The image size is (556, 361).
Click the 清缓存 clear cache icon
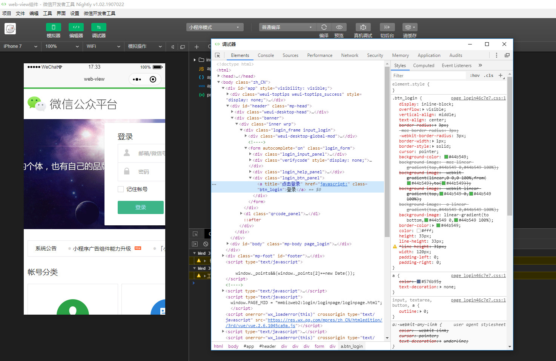click(410, 27)
